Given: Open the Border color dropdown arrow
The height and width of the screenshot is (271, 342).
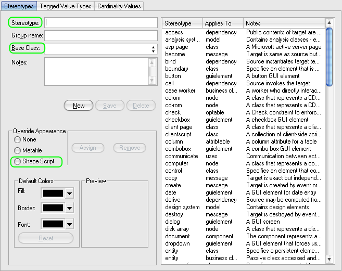Looking at the screenshot, I should [x=69, y=209].
